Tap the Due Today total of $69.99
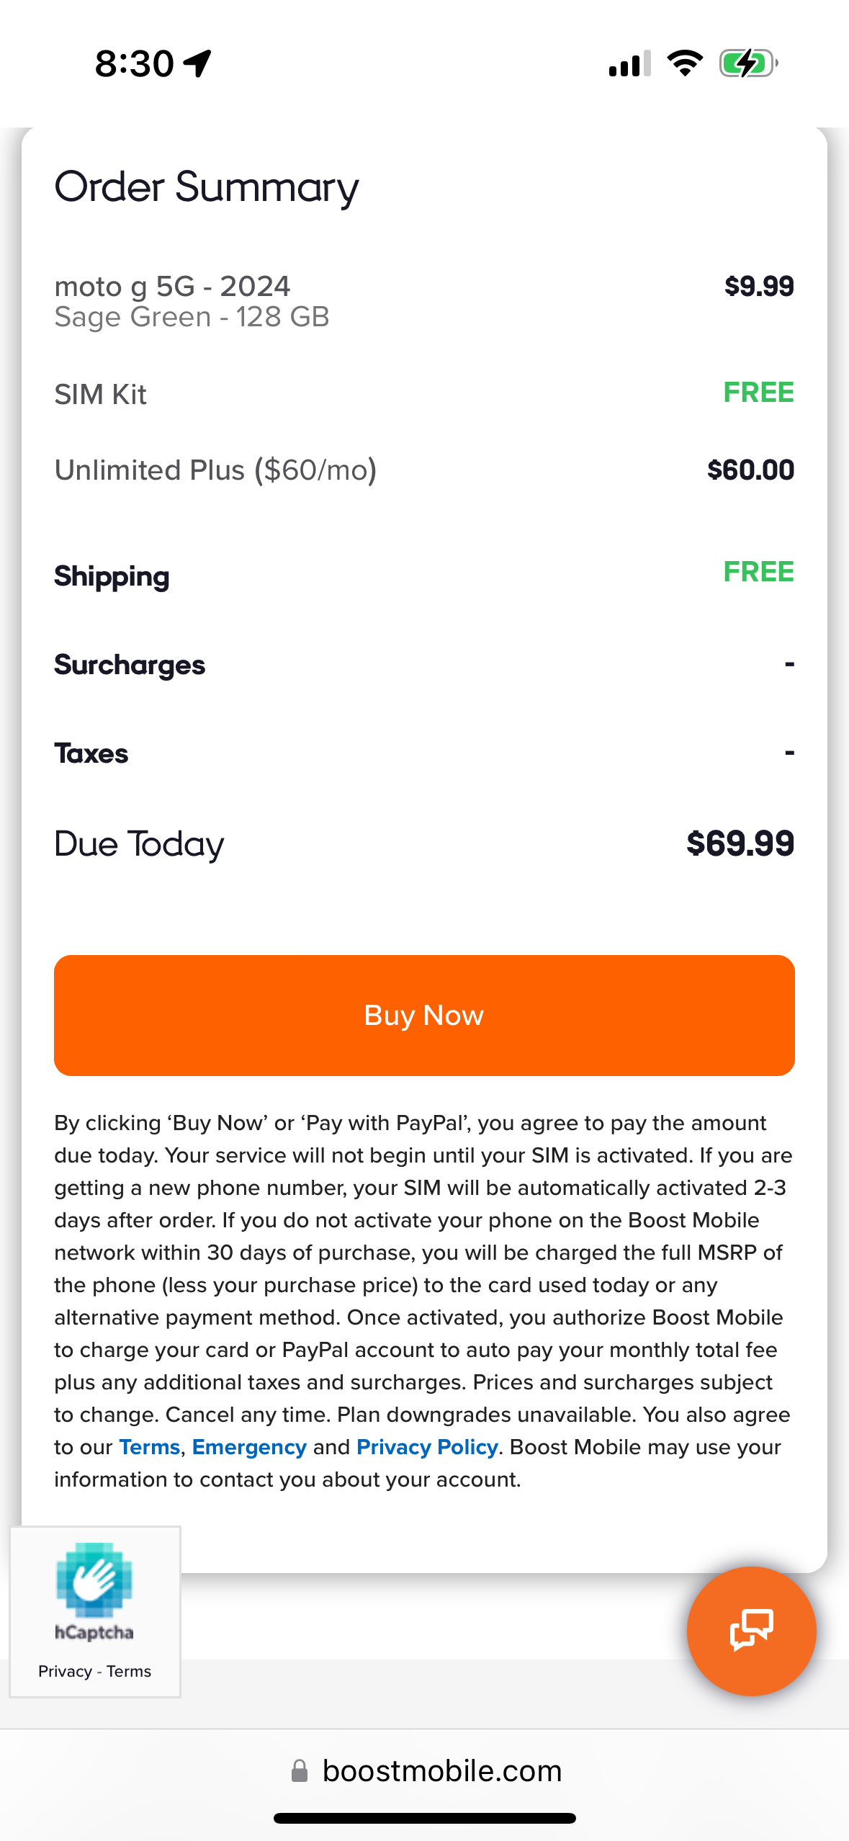The height and width of the screenshot is (1841, 849). (x=741, y=844)
